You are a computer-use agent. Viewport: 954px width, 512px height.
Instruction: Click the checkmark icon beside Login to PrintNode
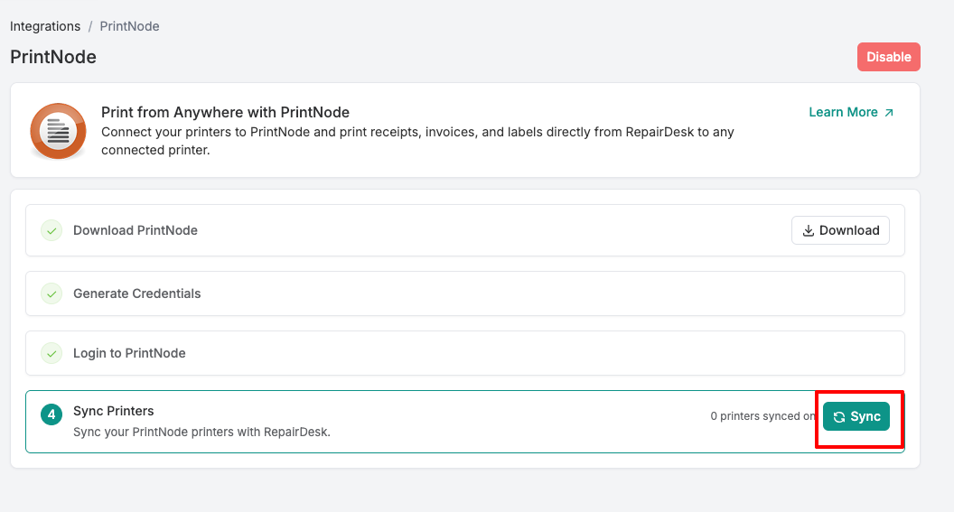pyautogui.click(x=51, y=353)
